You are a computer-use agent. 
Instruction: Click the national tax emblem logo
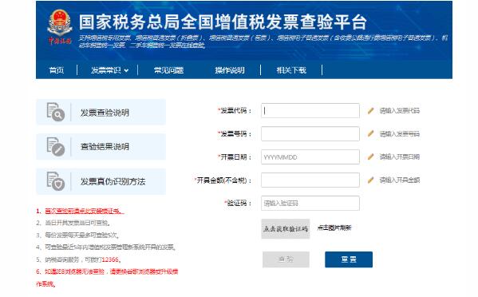click(x=60, y=27)
